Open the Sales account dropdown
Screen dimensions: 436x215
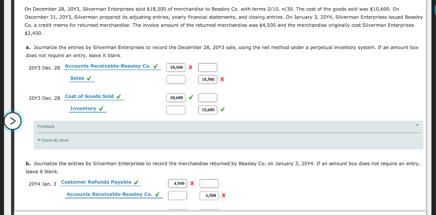[82, 79]
